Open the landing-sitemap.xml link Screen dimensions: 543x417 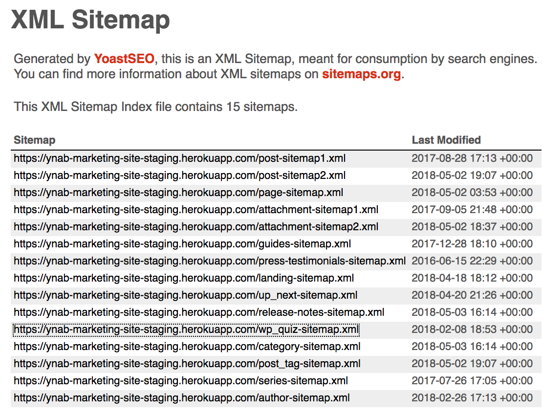(184, 278)
